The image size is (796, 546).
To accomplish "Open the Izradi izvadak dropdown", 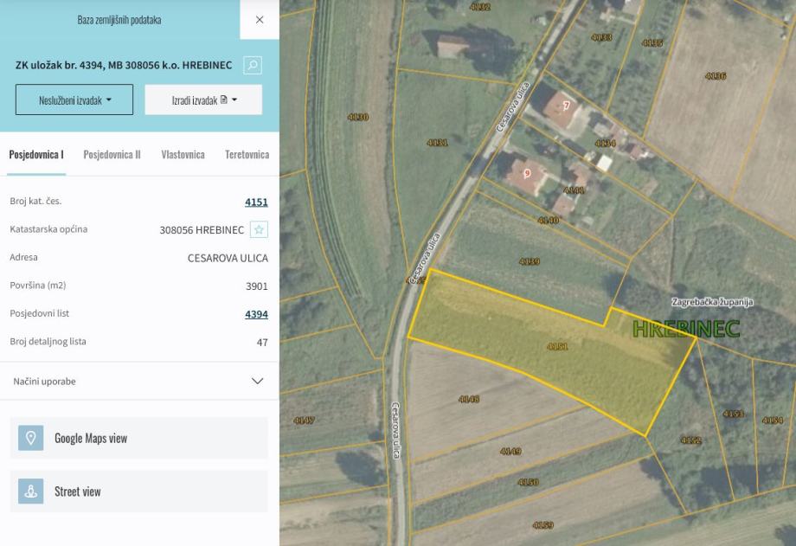I will pyautogui.click(x=203, y=100).
